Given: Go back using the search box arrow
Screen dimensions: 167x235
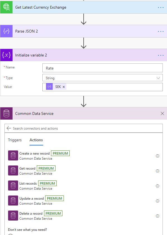Looking at the screenshot, I should point(9,128).
